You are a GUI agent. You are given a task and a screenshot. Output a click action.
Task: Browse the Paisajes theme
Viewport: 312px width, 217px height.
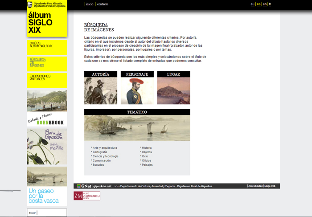coord(147,165)
